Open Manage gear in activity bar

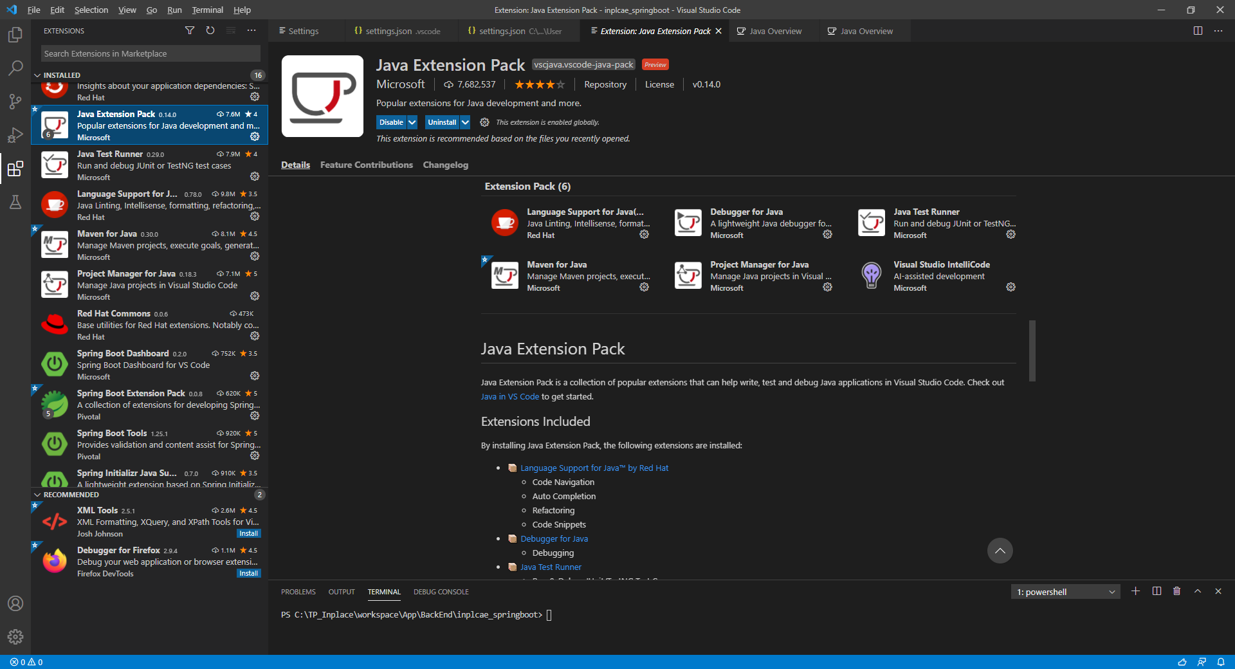15,637
